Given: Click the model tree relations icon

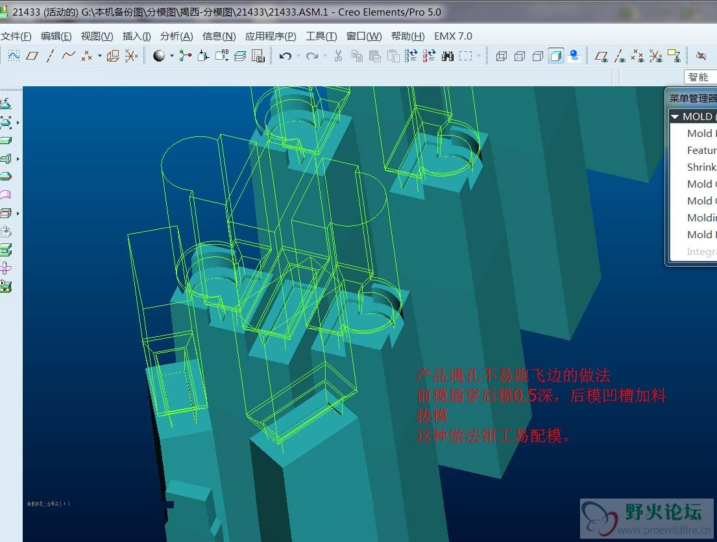Looking at the screenshot, I should 185,56.
